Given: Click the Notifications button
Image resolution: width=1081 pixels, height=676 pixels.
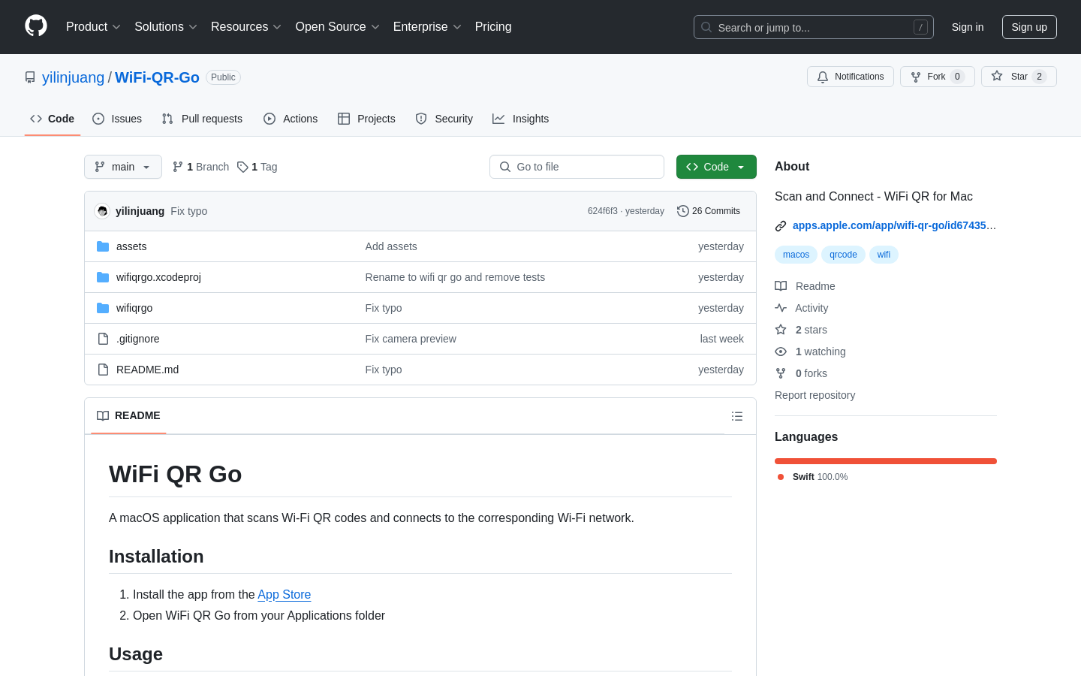Looking at the screenshot, I should pyautogui.click(x=851, y=77).
